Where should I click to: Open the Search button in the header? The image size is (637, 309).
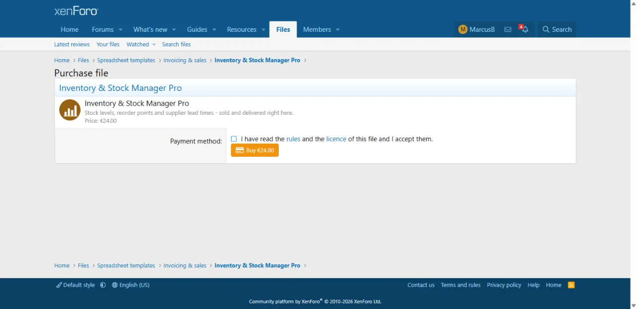pos(557,29)
